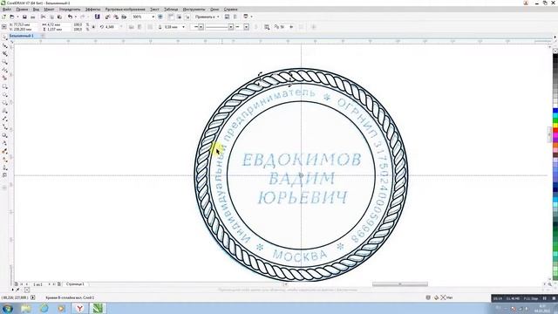This screenshot has height=314, width=558.
Task: Expand the application launcher dropdown arrow
Action: 251,17
